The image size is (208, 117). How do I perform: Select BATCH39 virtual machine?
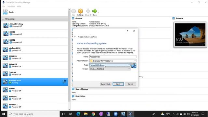pyautogui.click(x=34, y=58)
